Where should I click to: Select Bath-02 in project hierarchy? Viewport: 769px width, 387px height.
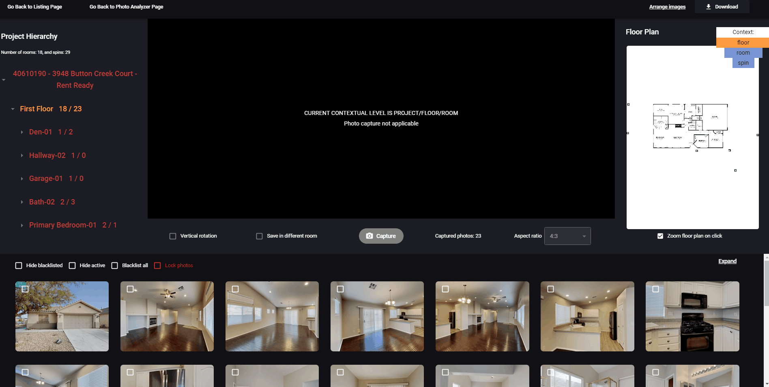(52, 202)
